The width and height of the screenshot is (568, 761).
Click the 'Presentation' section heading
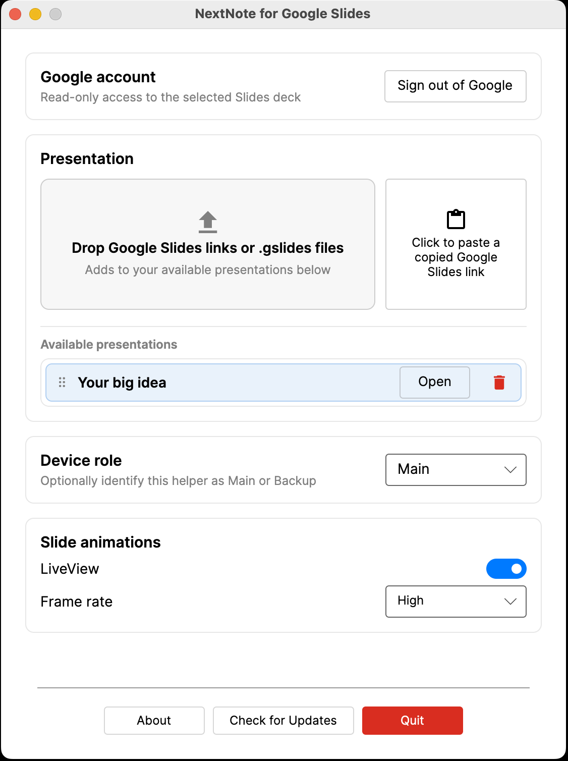87,159
